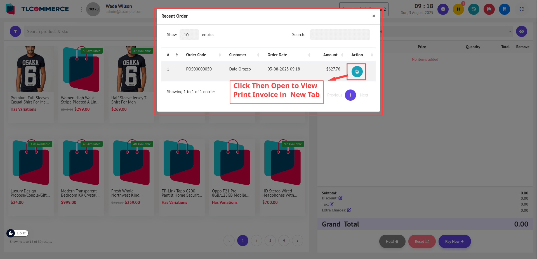The width and height of the screenshot is (537, 259).
Task: Toggle the LIGHT theme switch
Action: pos(17,233)
